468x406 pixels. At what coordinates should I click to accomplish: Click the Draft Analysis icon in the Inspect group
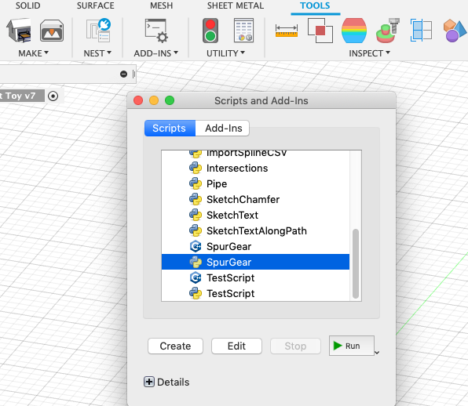tap(387, 31)
